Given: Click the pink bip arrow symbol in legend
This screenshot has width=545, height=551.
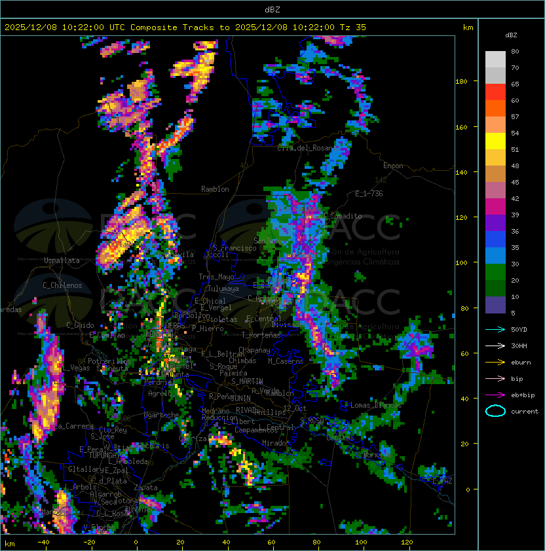Looking at the screenshot, I should 495,379.
